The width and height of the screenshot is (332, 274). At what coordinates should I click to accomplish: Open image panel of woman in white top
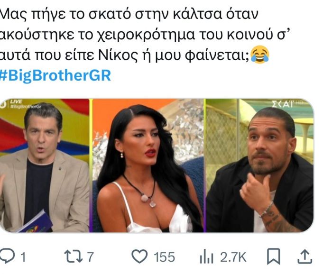tap(148, 165)
